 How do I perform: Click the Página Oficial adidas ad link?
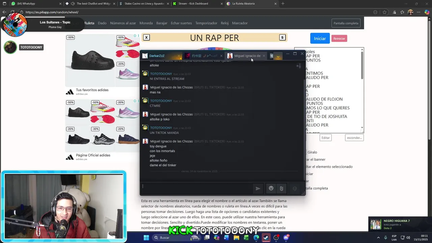[93, 155]
